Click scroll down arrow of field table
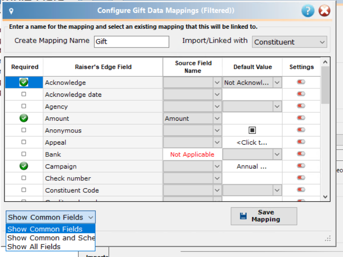The height and width of the screenshot is (257, 343). (x=325, y=197)
